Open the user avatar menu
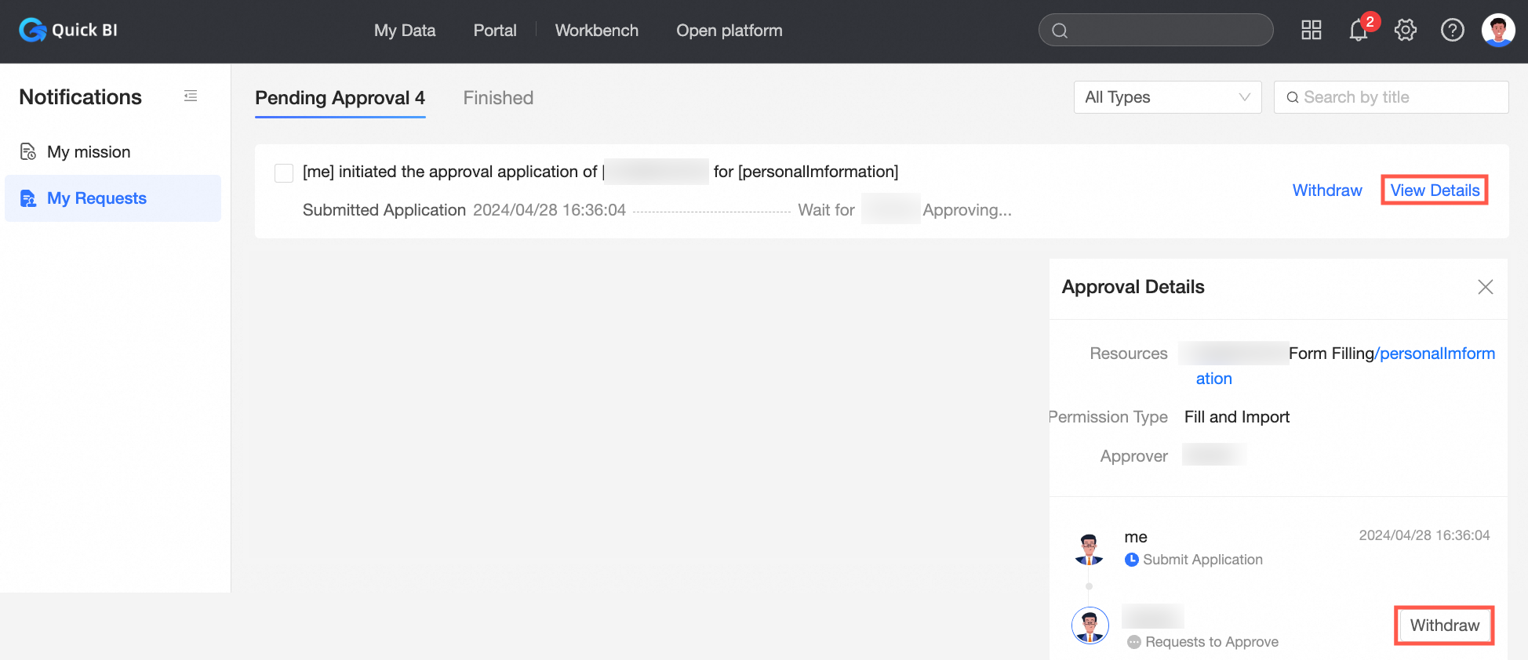Screen dimensions: 1528x660 (1497, 31)
